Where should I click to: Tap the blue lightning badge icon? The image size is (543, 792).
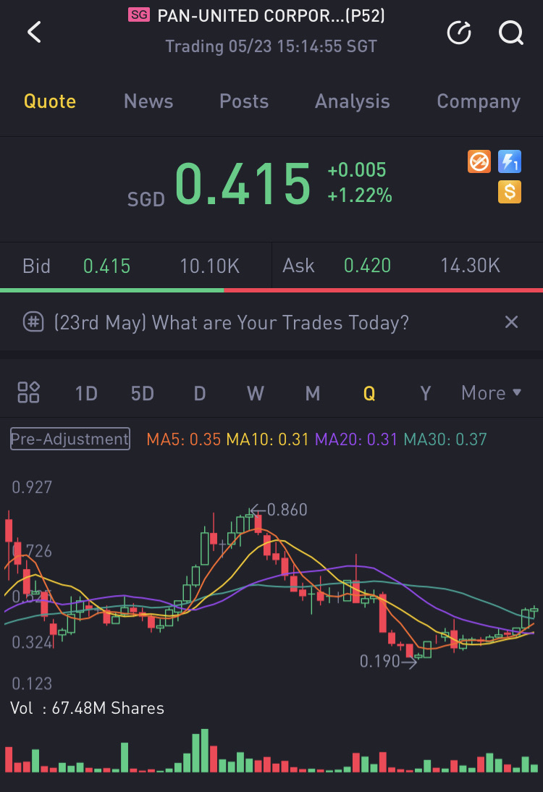[x=510, y=161]
